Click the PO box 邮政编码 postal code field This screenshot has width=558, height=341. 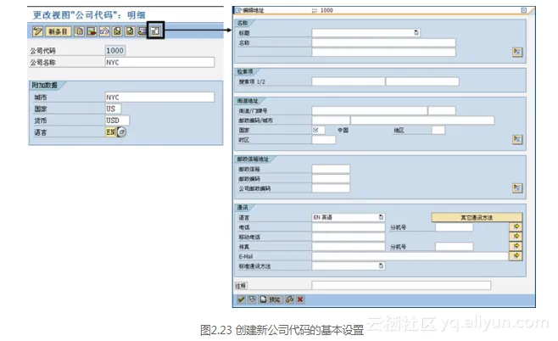pos(331,179)
